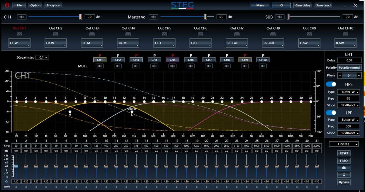Screen dimensions: 365x192
Task: Click the HPF Freq input field
Action: point(348,98)
